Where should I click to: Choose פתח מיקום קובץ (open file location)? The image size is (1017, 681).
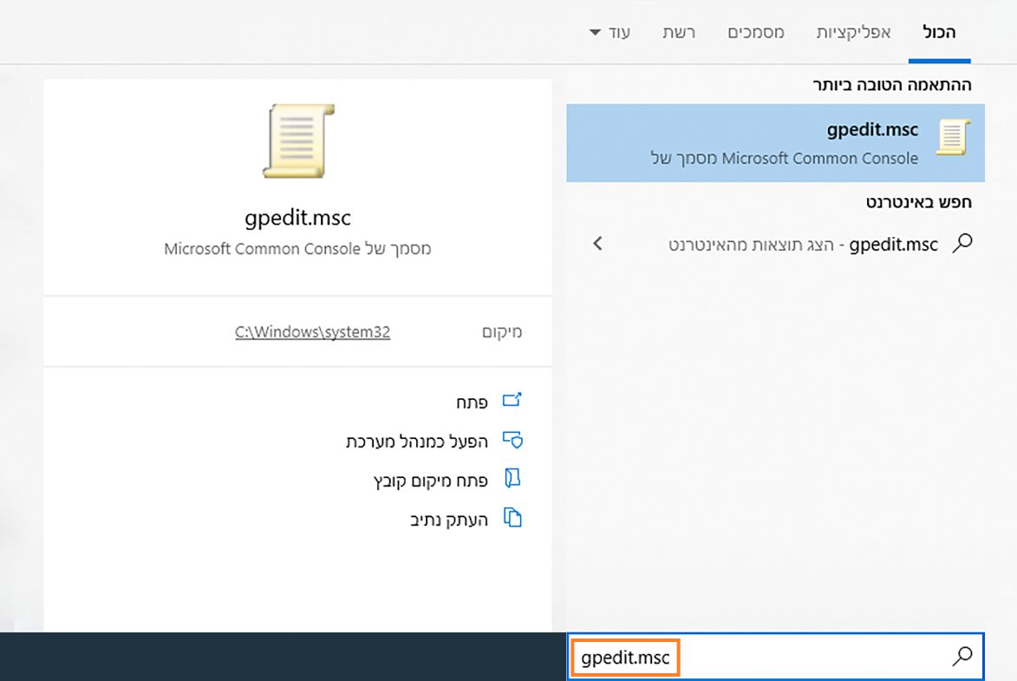coord(431,481)
